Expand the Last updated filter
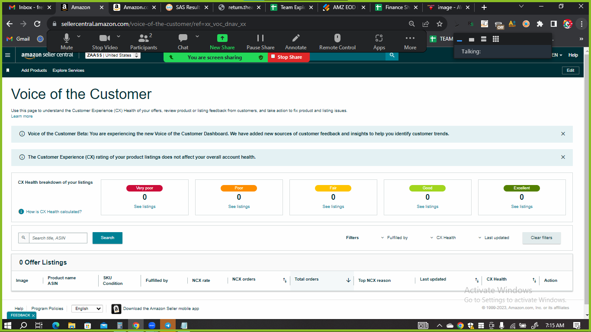This screenshot has width=591, height=332. 494,238
